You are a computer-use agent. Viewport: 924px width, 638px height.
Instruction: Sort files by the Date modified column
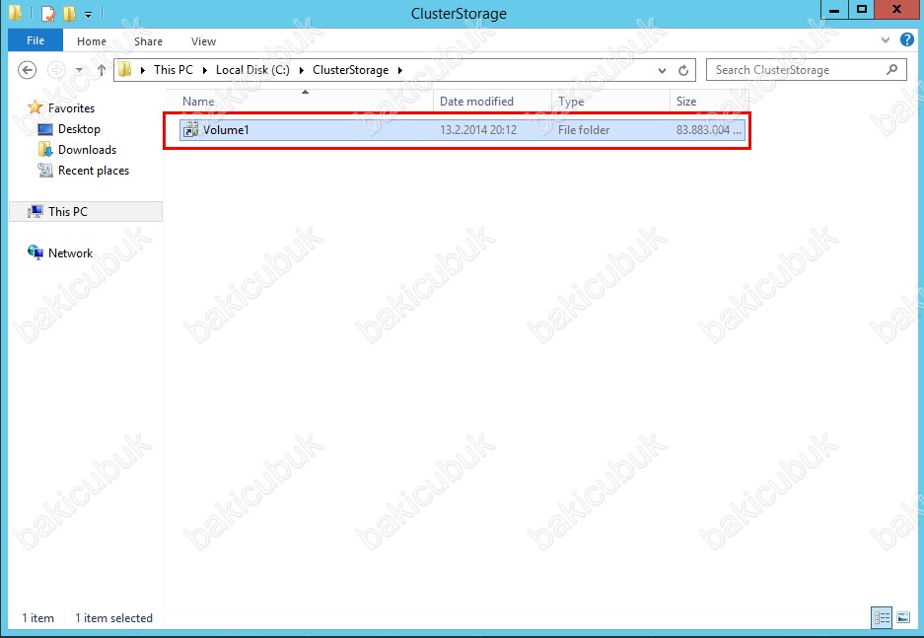tap(476, 102)
